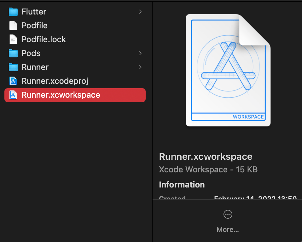Viewport: 302px width, 242px height.
Task: Expand the Pods folder
Action: [x=141, y=53]
